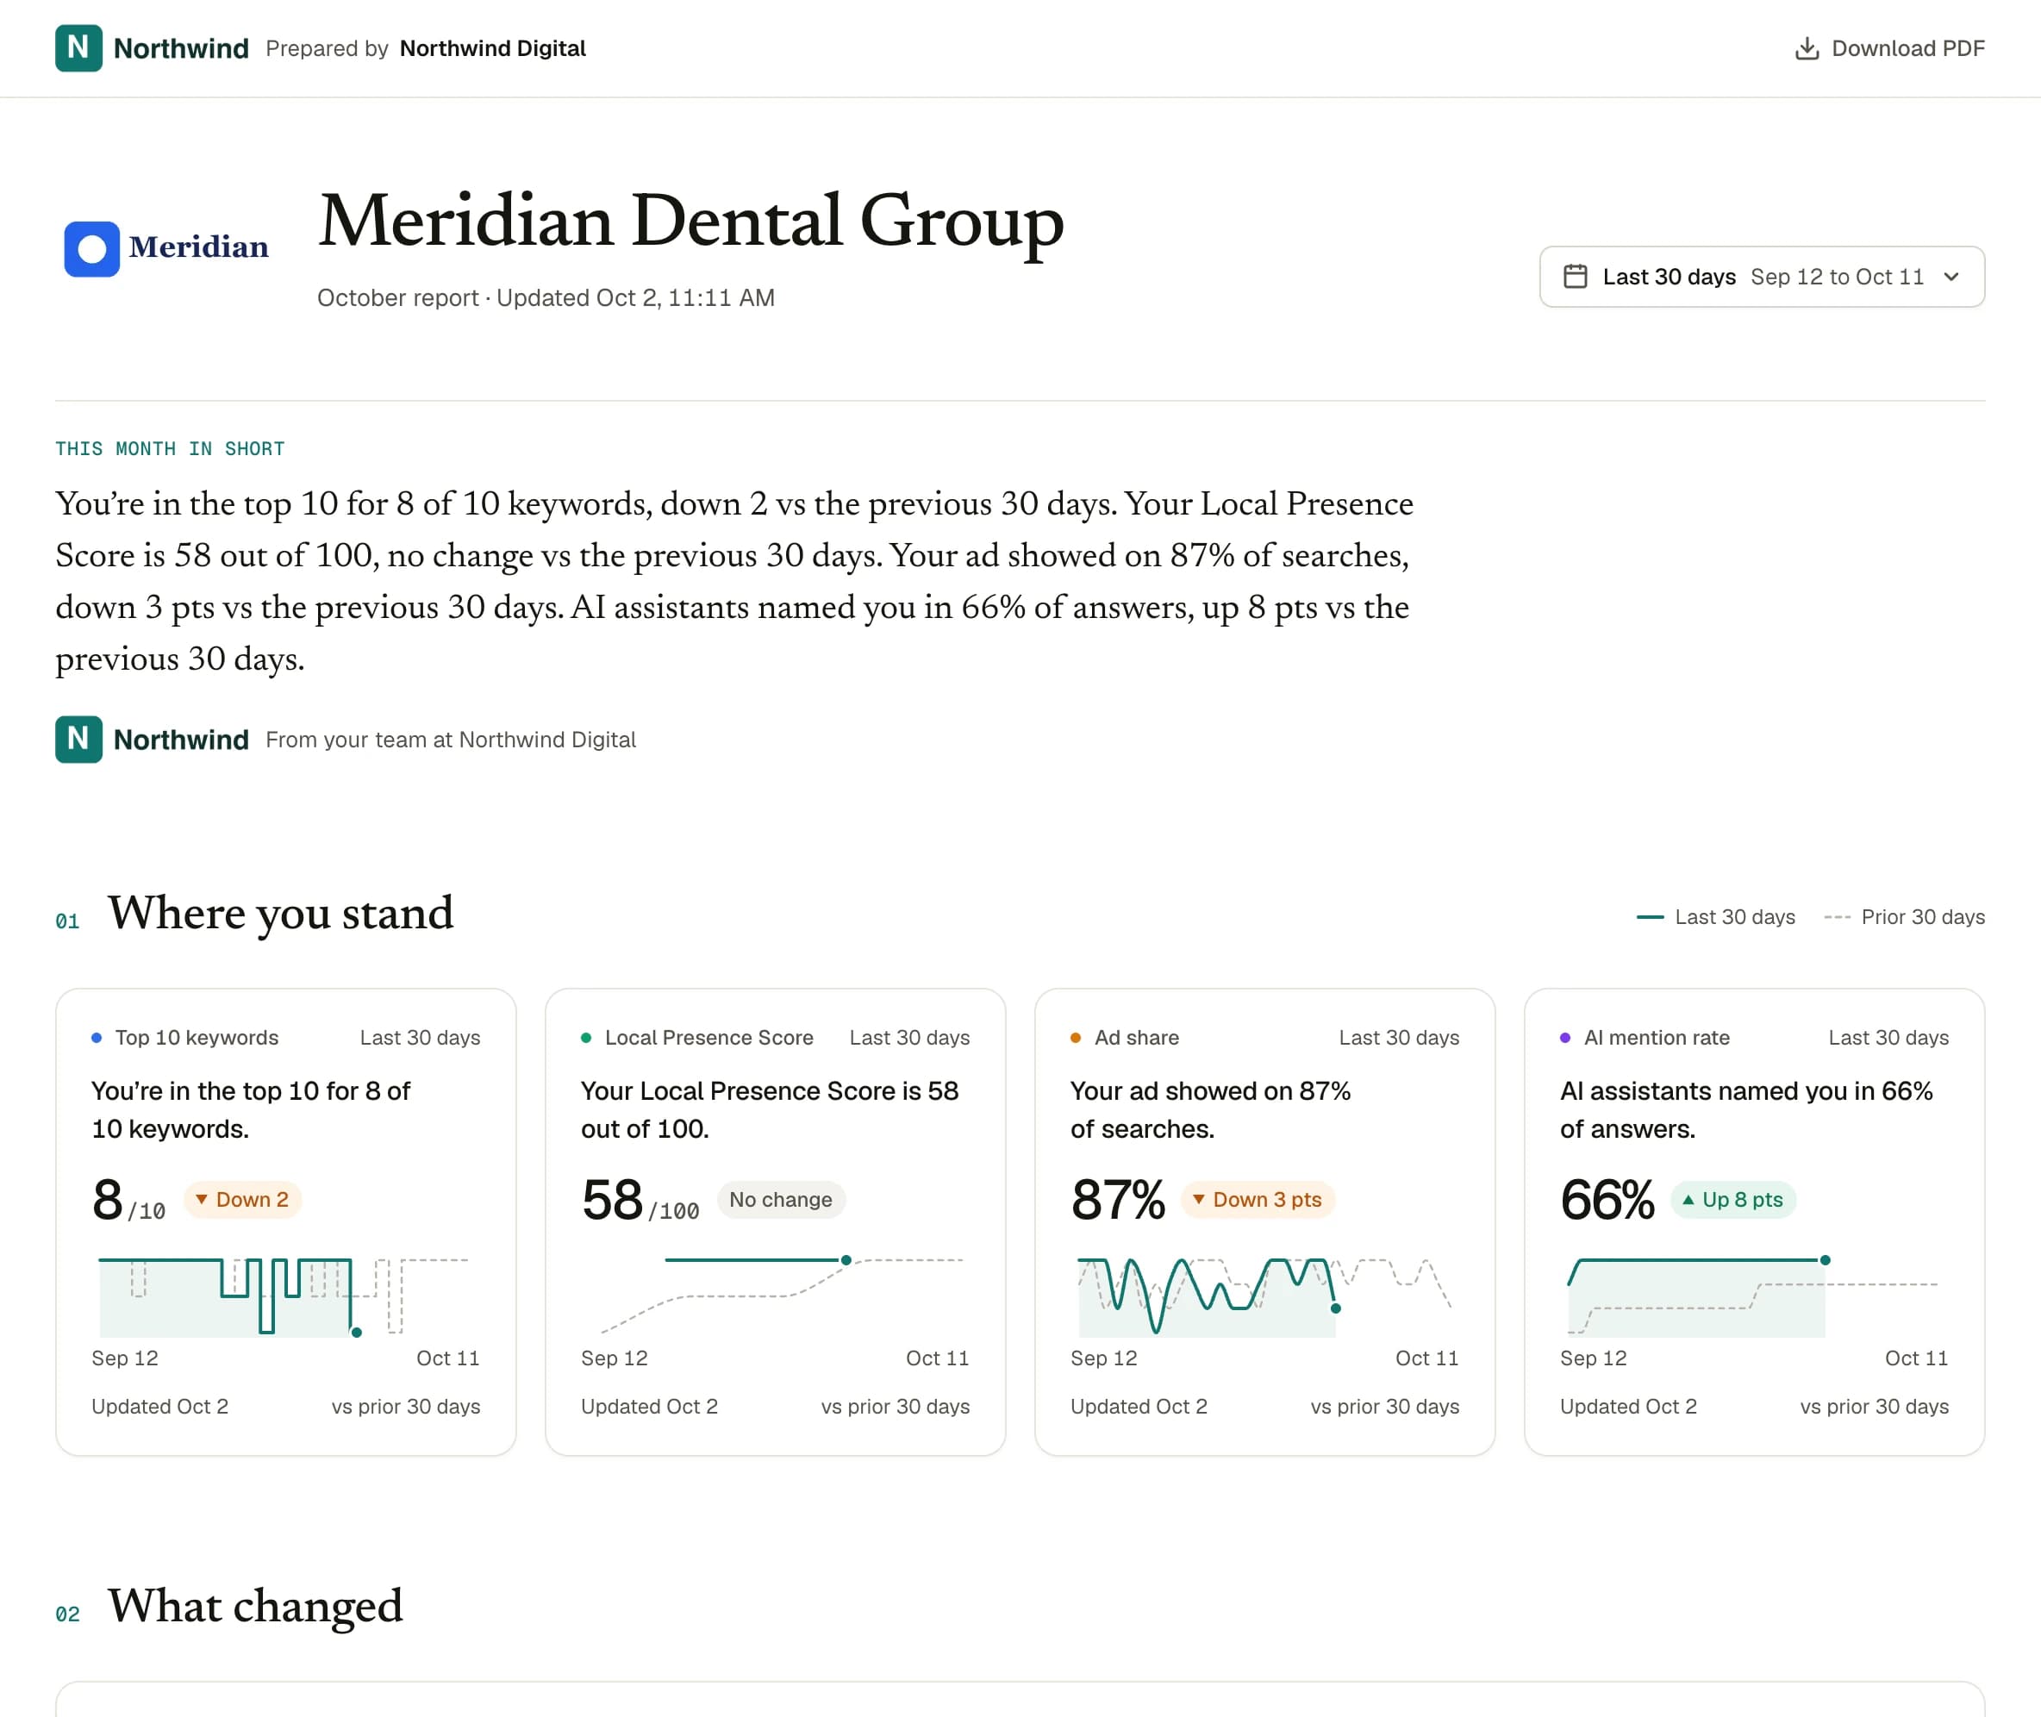Viewport: 2041px width, 1717px height.
Task: Click the download icon beside Download PDF
Action: pyautogui.click(x=1807, y=48)
